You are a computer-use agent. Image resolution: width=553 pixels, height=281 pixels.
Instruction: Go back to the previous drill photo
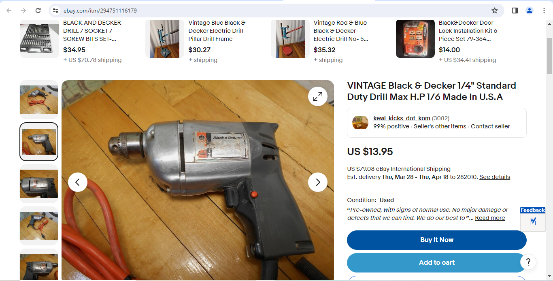tap(78, 182)
